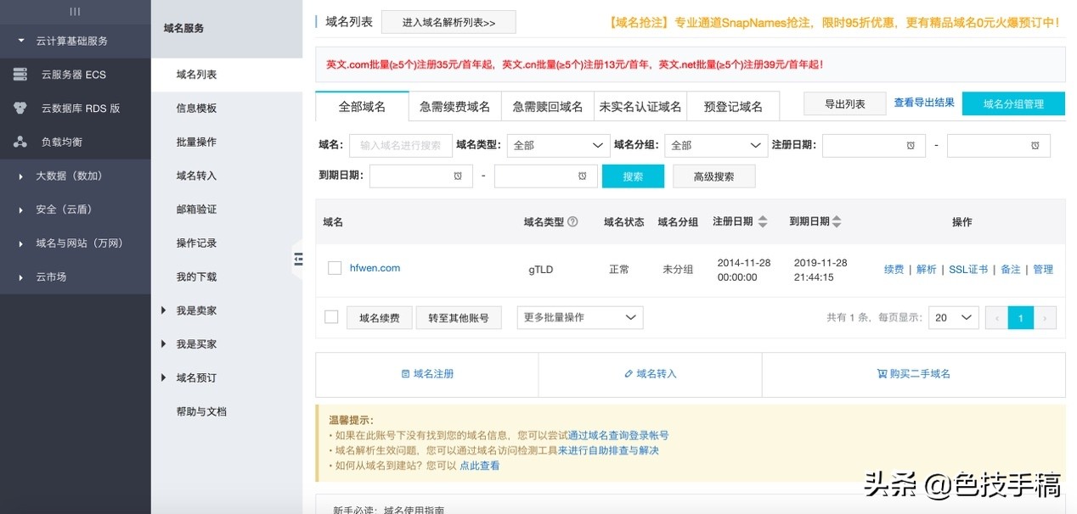Image resolution: width=1077 pixels, height=514 pixels.
Task: Open the 域名分组 dropdown
Action: click(716, 145)
